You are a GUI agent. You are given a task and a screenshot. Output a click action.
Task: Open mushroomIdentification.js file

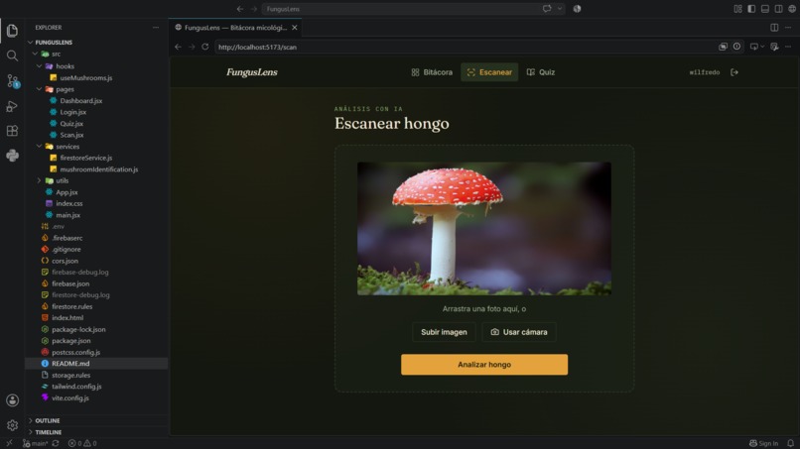pos(97,169)
